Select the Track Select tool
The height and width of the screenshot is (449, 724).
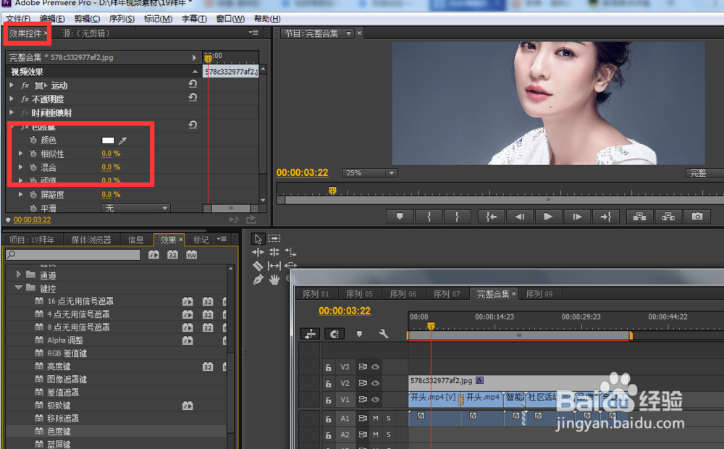pyautogui.click(x=274, y=238)
